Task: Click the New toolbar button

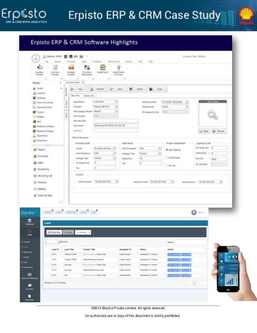Action: (78, 89)
